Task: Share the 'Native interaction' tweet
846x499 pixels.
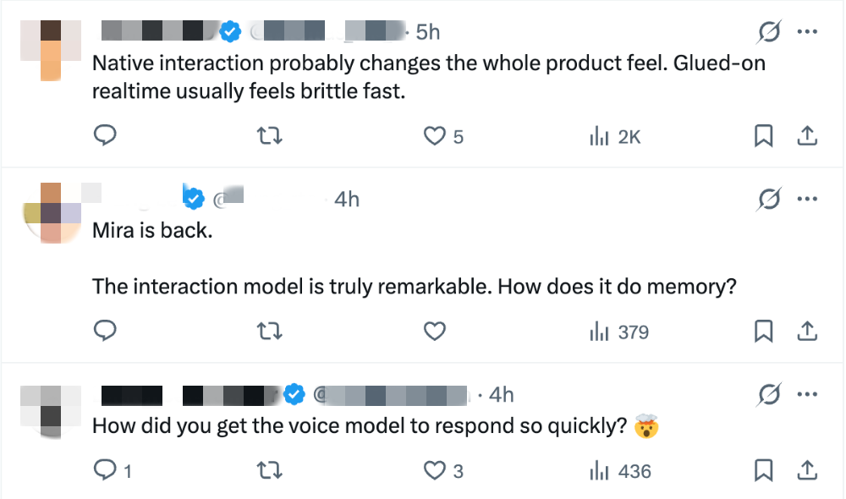Action: click(807, 136)
